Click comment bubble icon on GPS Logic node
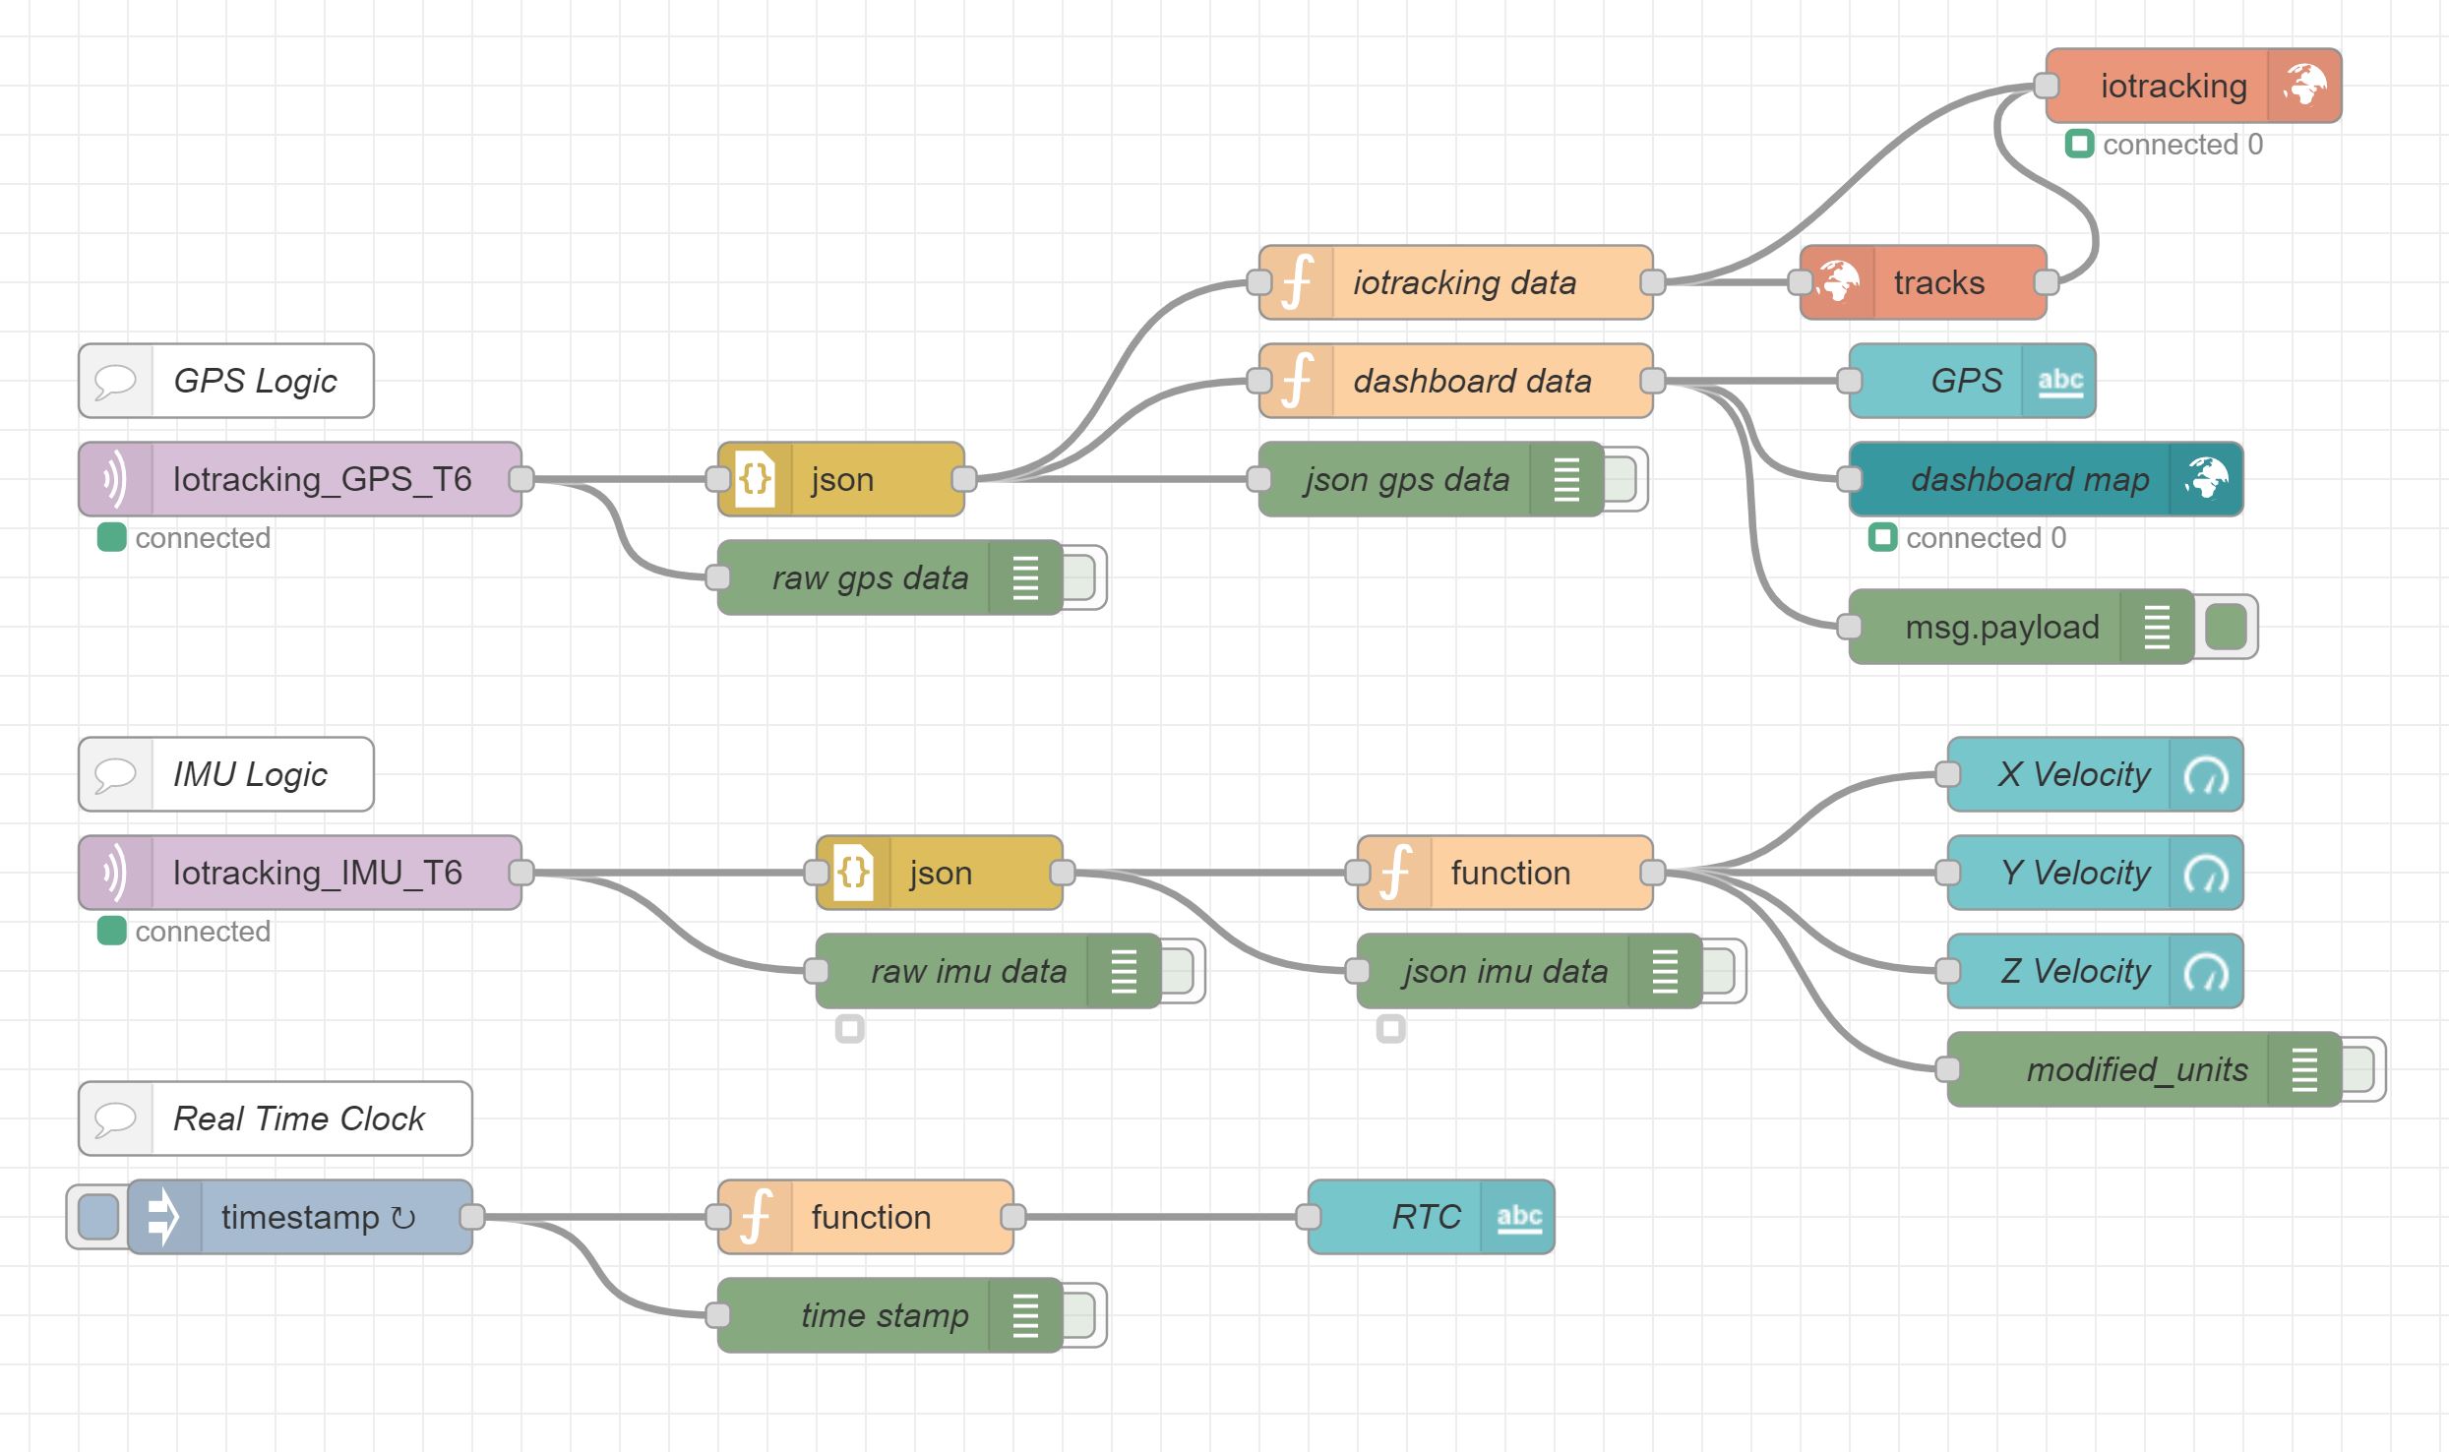The width and height of the screenshot is (2449, 1452). point(115,381)
